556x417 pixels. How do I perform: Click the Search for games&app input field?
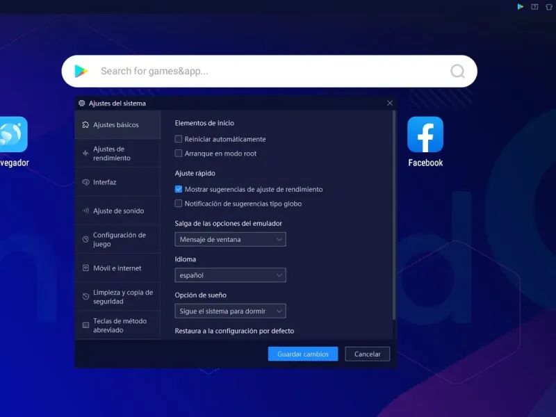[270, 72]
